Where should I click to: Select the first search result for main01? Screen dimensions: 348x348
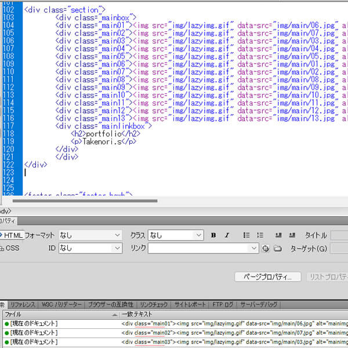point(174,323)
